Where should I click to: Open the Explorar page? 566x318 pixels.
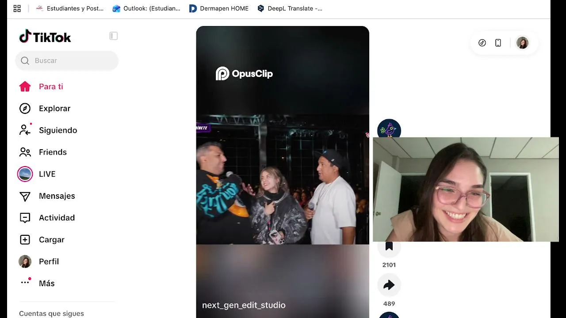pos(45,108)
